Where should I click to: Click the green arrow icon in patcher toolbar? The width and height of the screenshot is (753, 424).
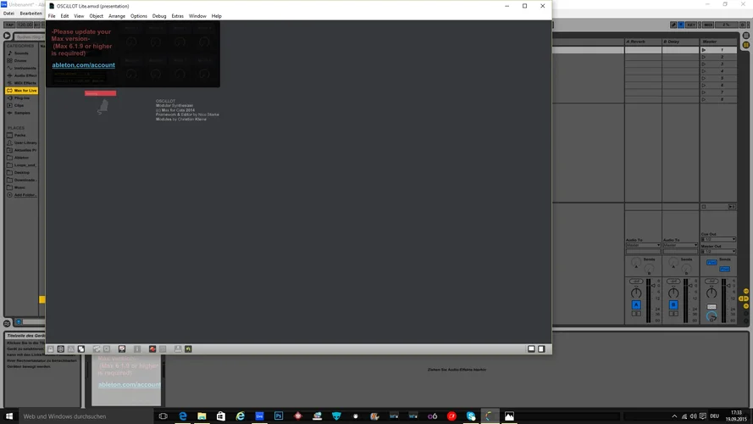(x=188, y=349)
